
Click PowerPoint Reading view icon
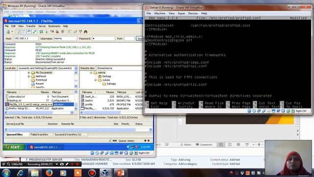(238, 145)
